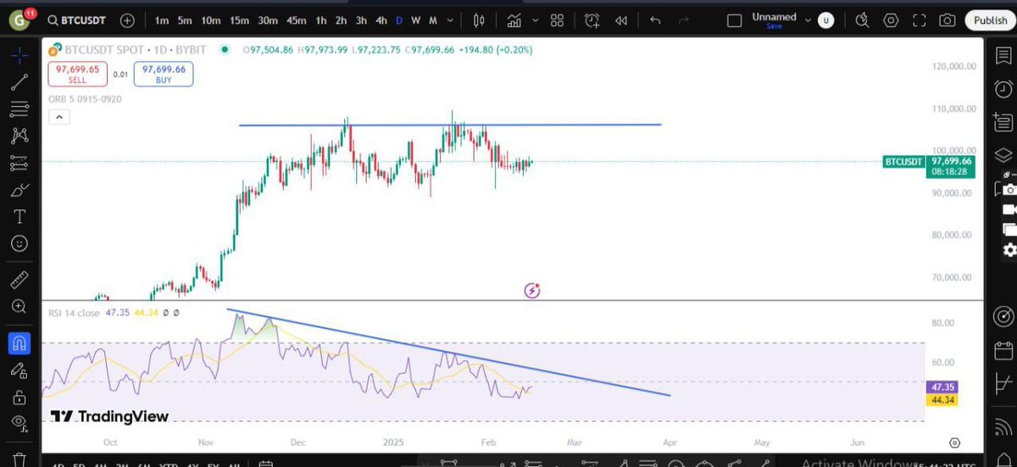Take a chart snapshot with camera icon

[948, 20]
